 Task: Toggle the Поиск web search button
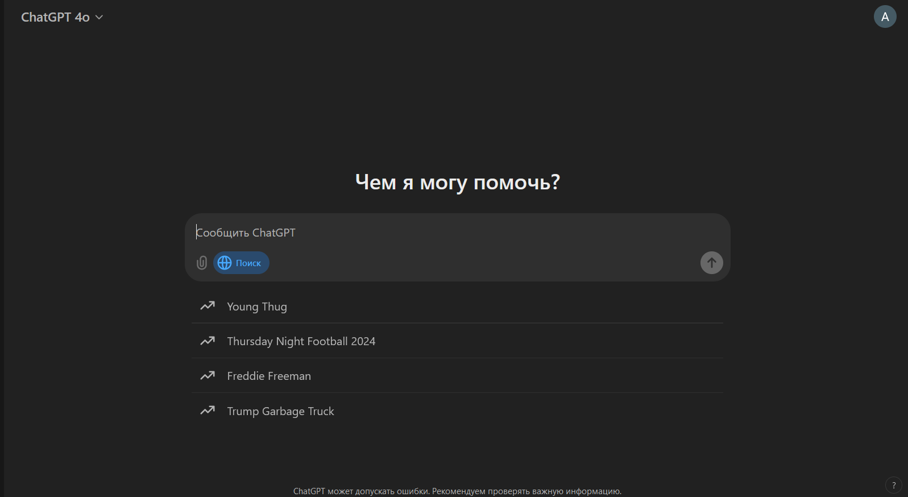241,263
